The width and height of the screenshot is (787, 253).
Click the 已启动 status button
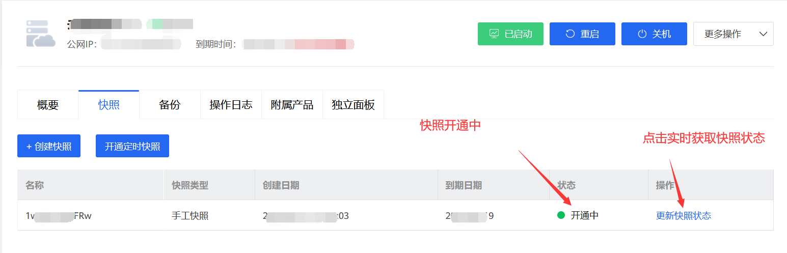tap(510, 34)
